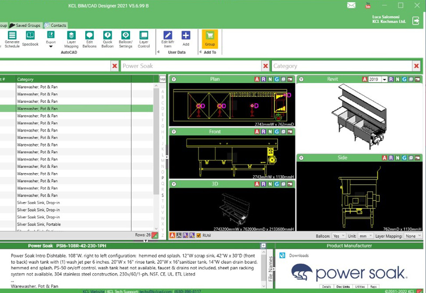426x293 pixels.
Task: Click the Generate Schedule icon
Action: [12, 36]
